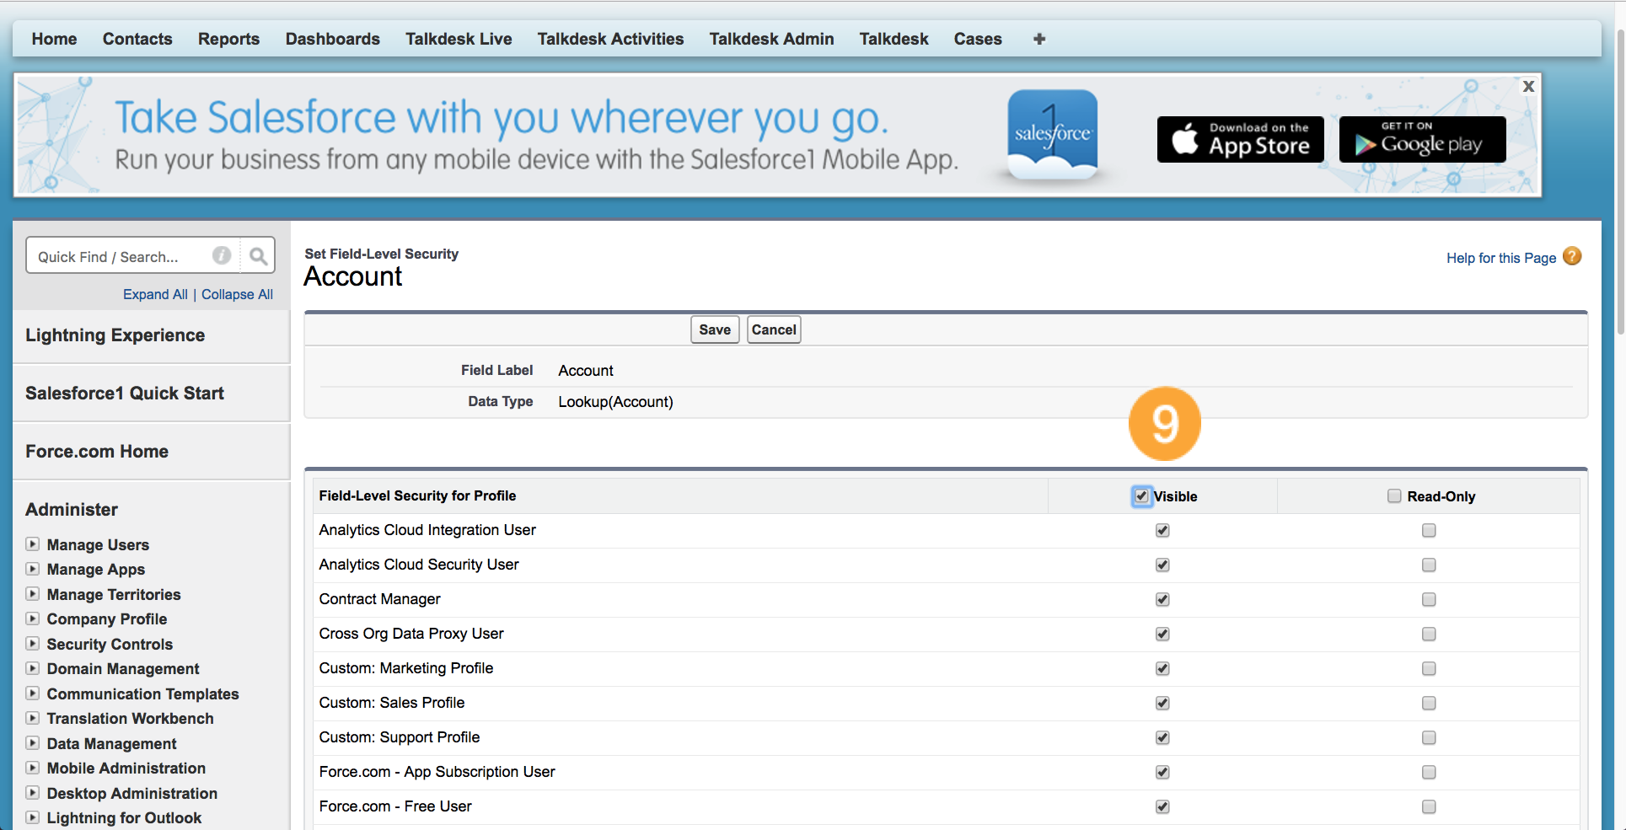Open the Reports tab

228,39
